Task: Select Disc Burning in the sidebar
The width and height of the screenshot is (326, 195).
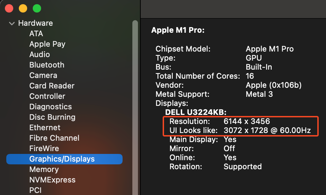Action: (52, 117)
